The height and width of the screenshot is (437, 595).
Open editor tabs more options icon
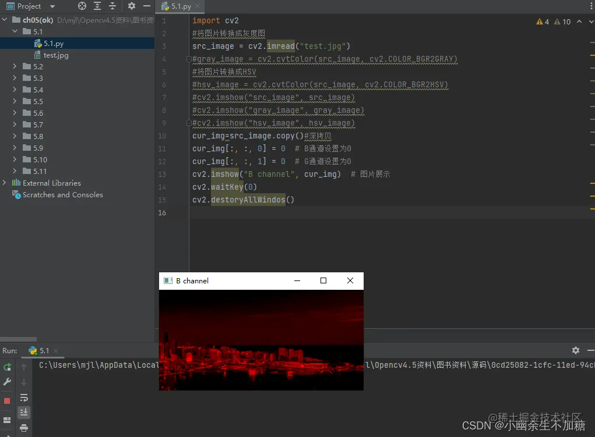point(591,6)
